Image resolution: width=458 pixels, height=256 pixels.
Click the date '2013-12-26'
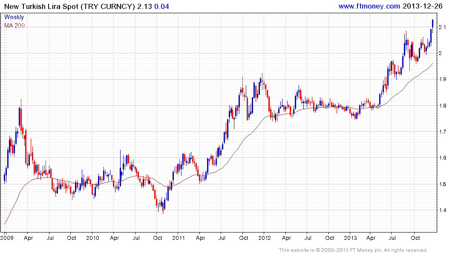tap(422, 6)
